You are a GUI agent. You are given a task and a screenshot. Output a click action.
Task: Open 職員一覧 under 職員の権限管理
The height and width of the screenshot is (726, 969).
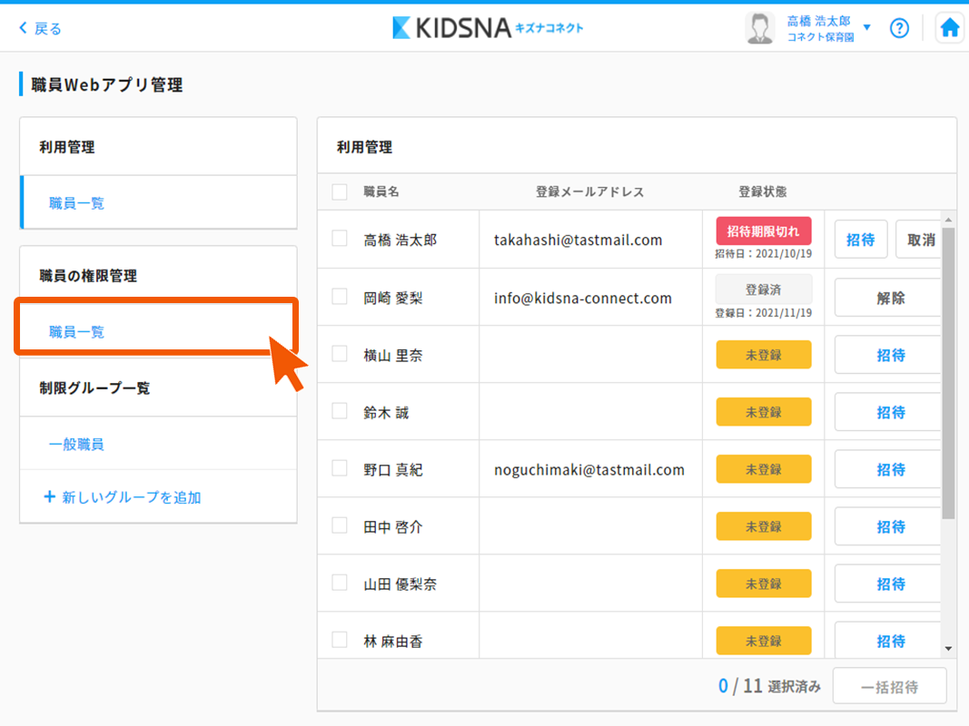77,332
